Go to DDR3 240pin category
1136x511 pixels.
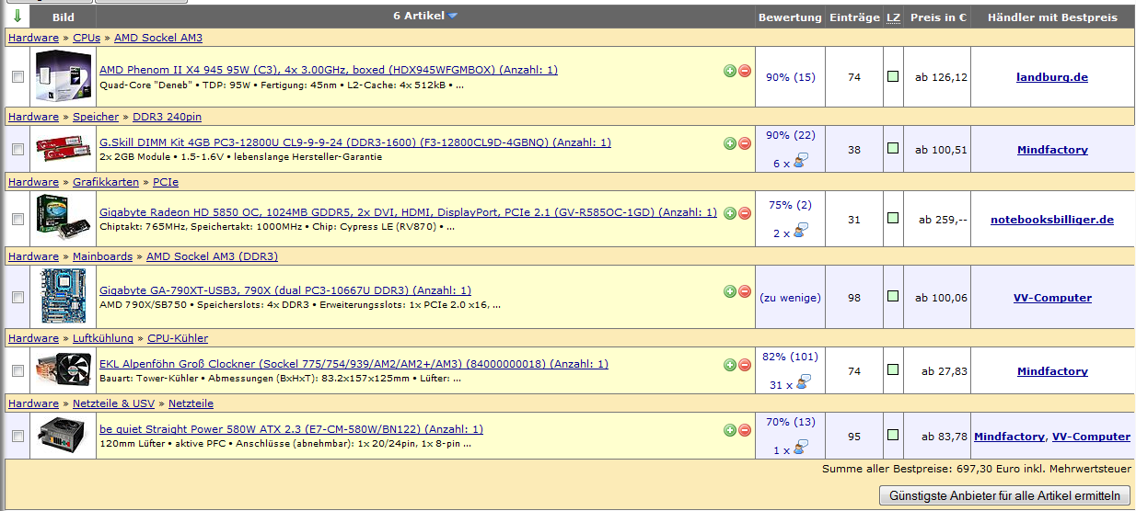(x=167, y=117)
